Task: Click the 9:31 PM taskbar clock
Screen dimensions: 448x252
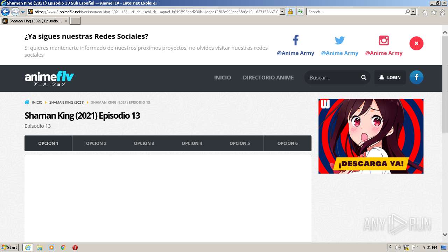Action: [x=430, y=247]
